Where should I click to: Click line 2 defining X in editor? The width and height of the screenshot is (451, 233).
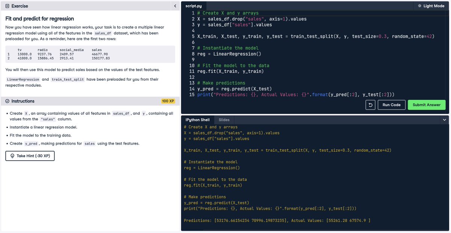tap(252, 19)
